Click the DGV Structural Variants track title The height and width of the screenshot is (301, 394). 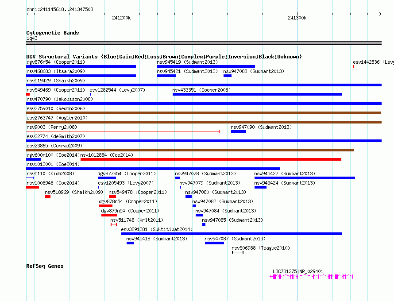pos(164,57)
